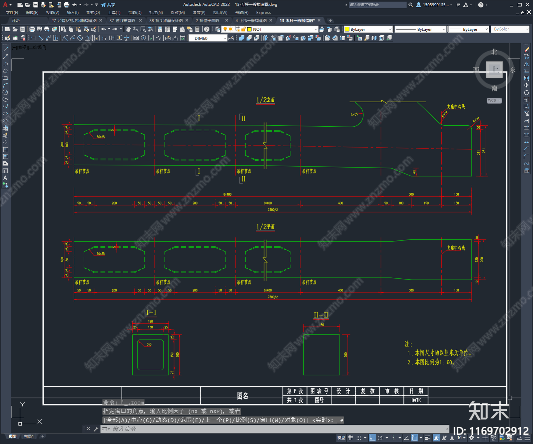This screenshot has height=444, width=533.
Task: Toggle snap mode in the status bar
Action: (359, 438)
